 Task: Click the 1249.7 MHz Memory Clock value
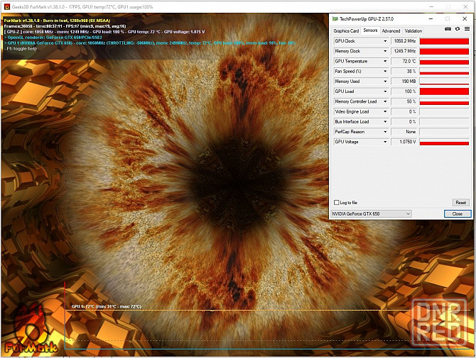[404, 51]
